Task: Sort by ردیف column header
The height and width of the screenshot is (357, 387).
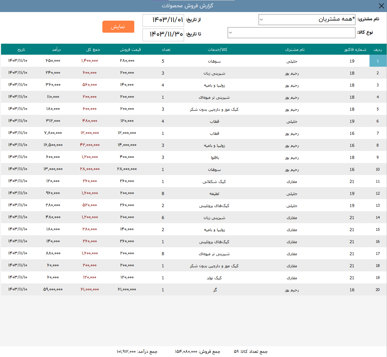Action: (x=378, y=50)
